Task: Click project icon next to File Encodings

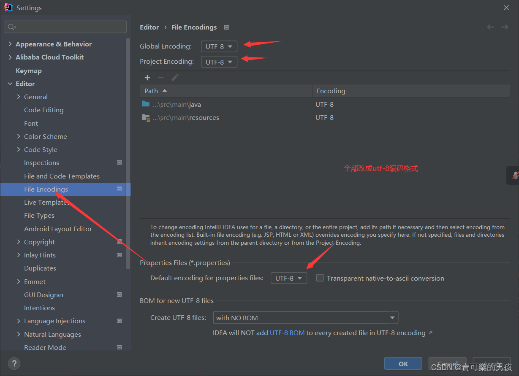Action: coord(119,189)
